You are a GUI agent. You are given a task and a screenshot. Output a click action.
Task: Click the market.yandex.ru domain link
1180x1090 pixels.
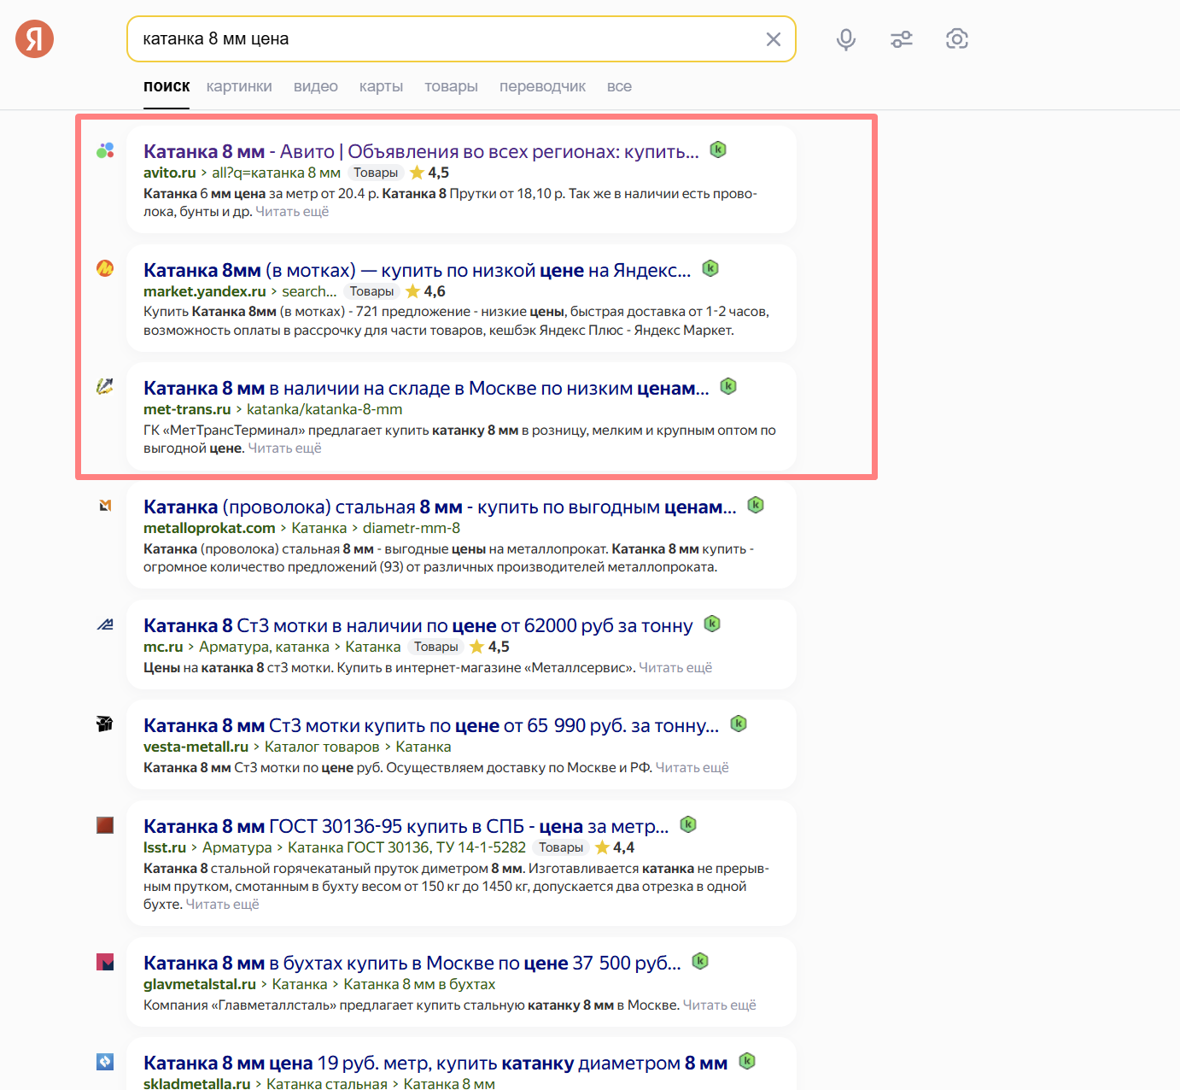point(205,291)
